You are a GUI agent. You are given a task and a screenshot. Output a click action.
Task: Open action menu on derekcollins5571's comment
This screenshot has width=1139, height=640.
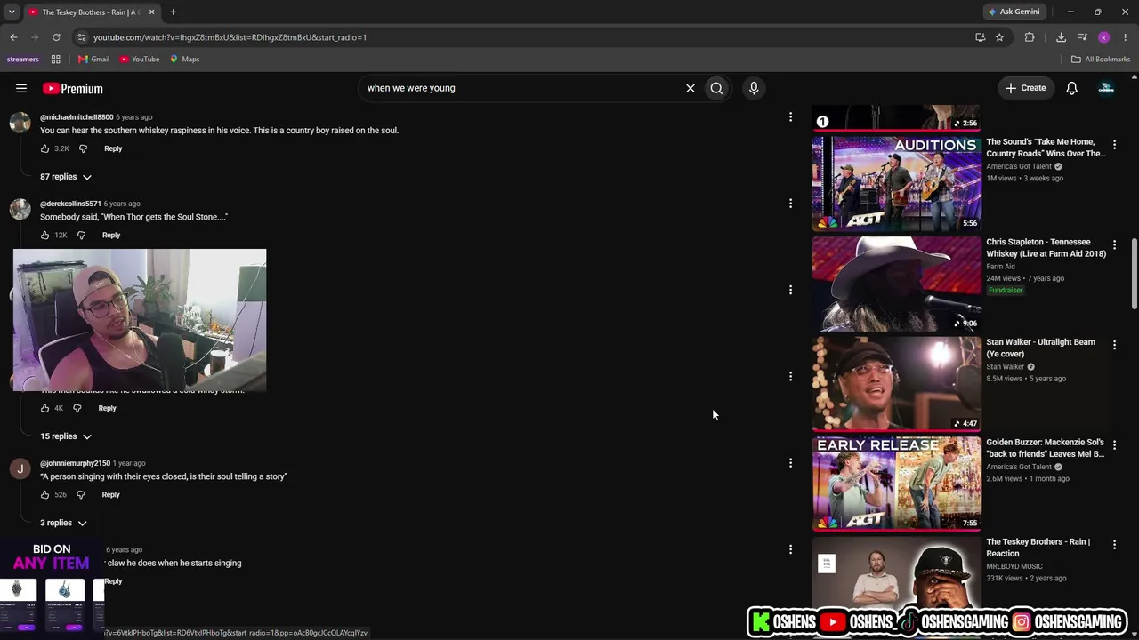click(x=790, y=204)
